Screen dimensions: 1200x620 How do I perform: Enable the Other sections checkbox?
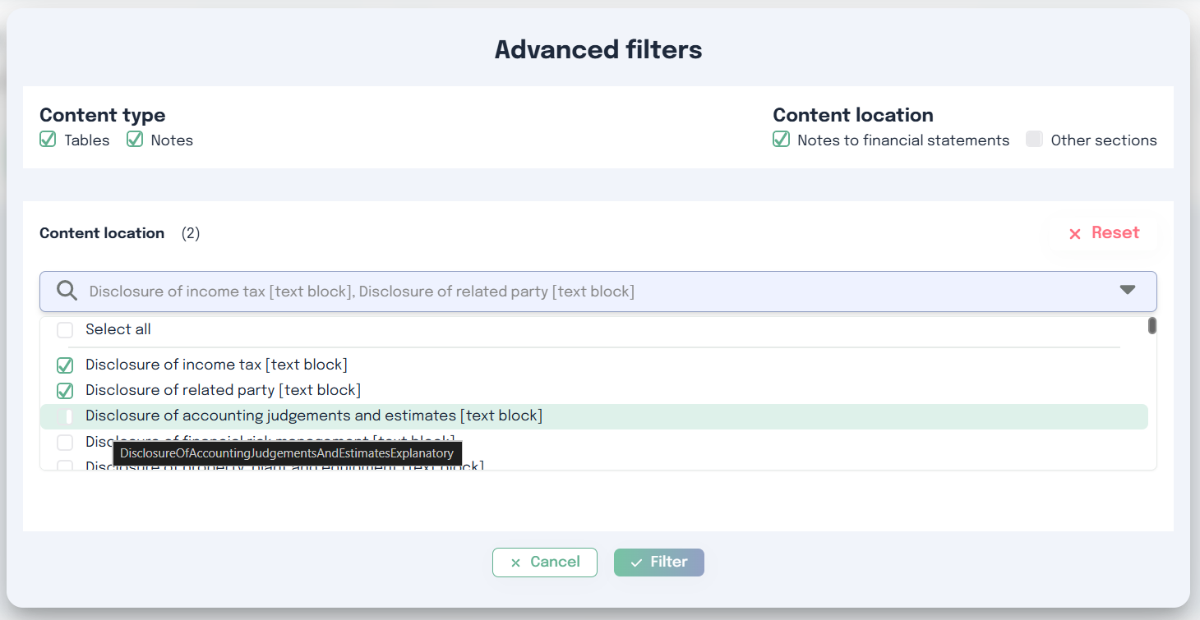tap(1034, 140)
